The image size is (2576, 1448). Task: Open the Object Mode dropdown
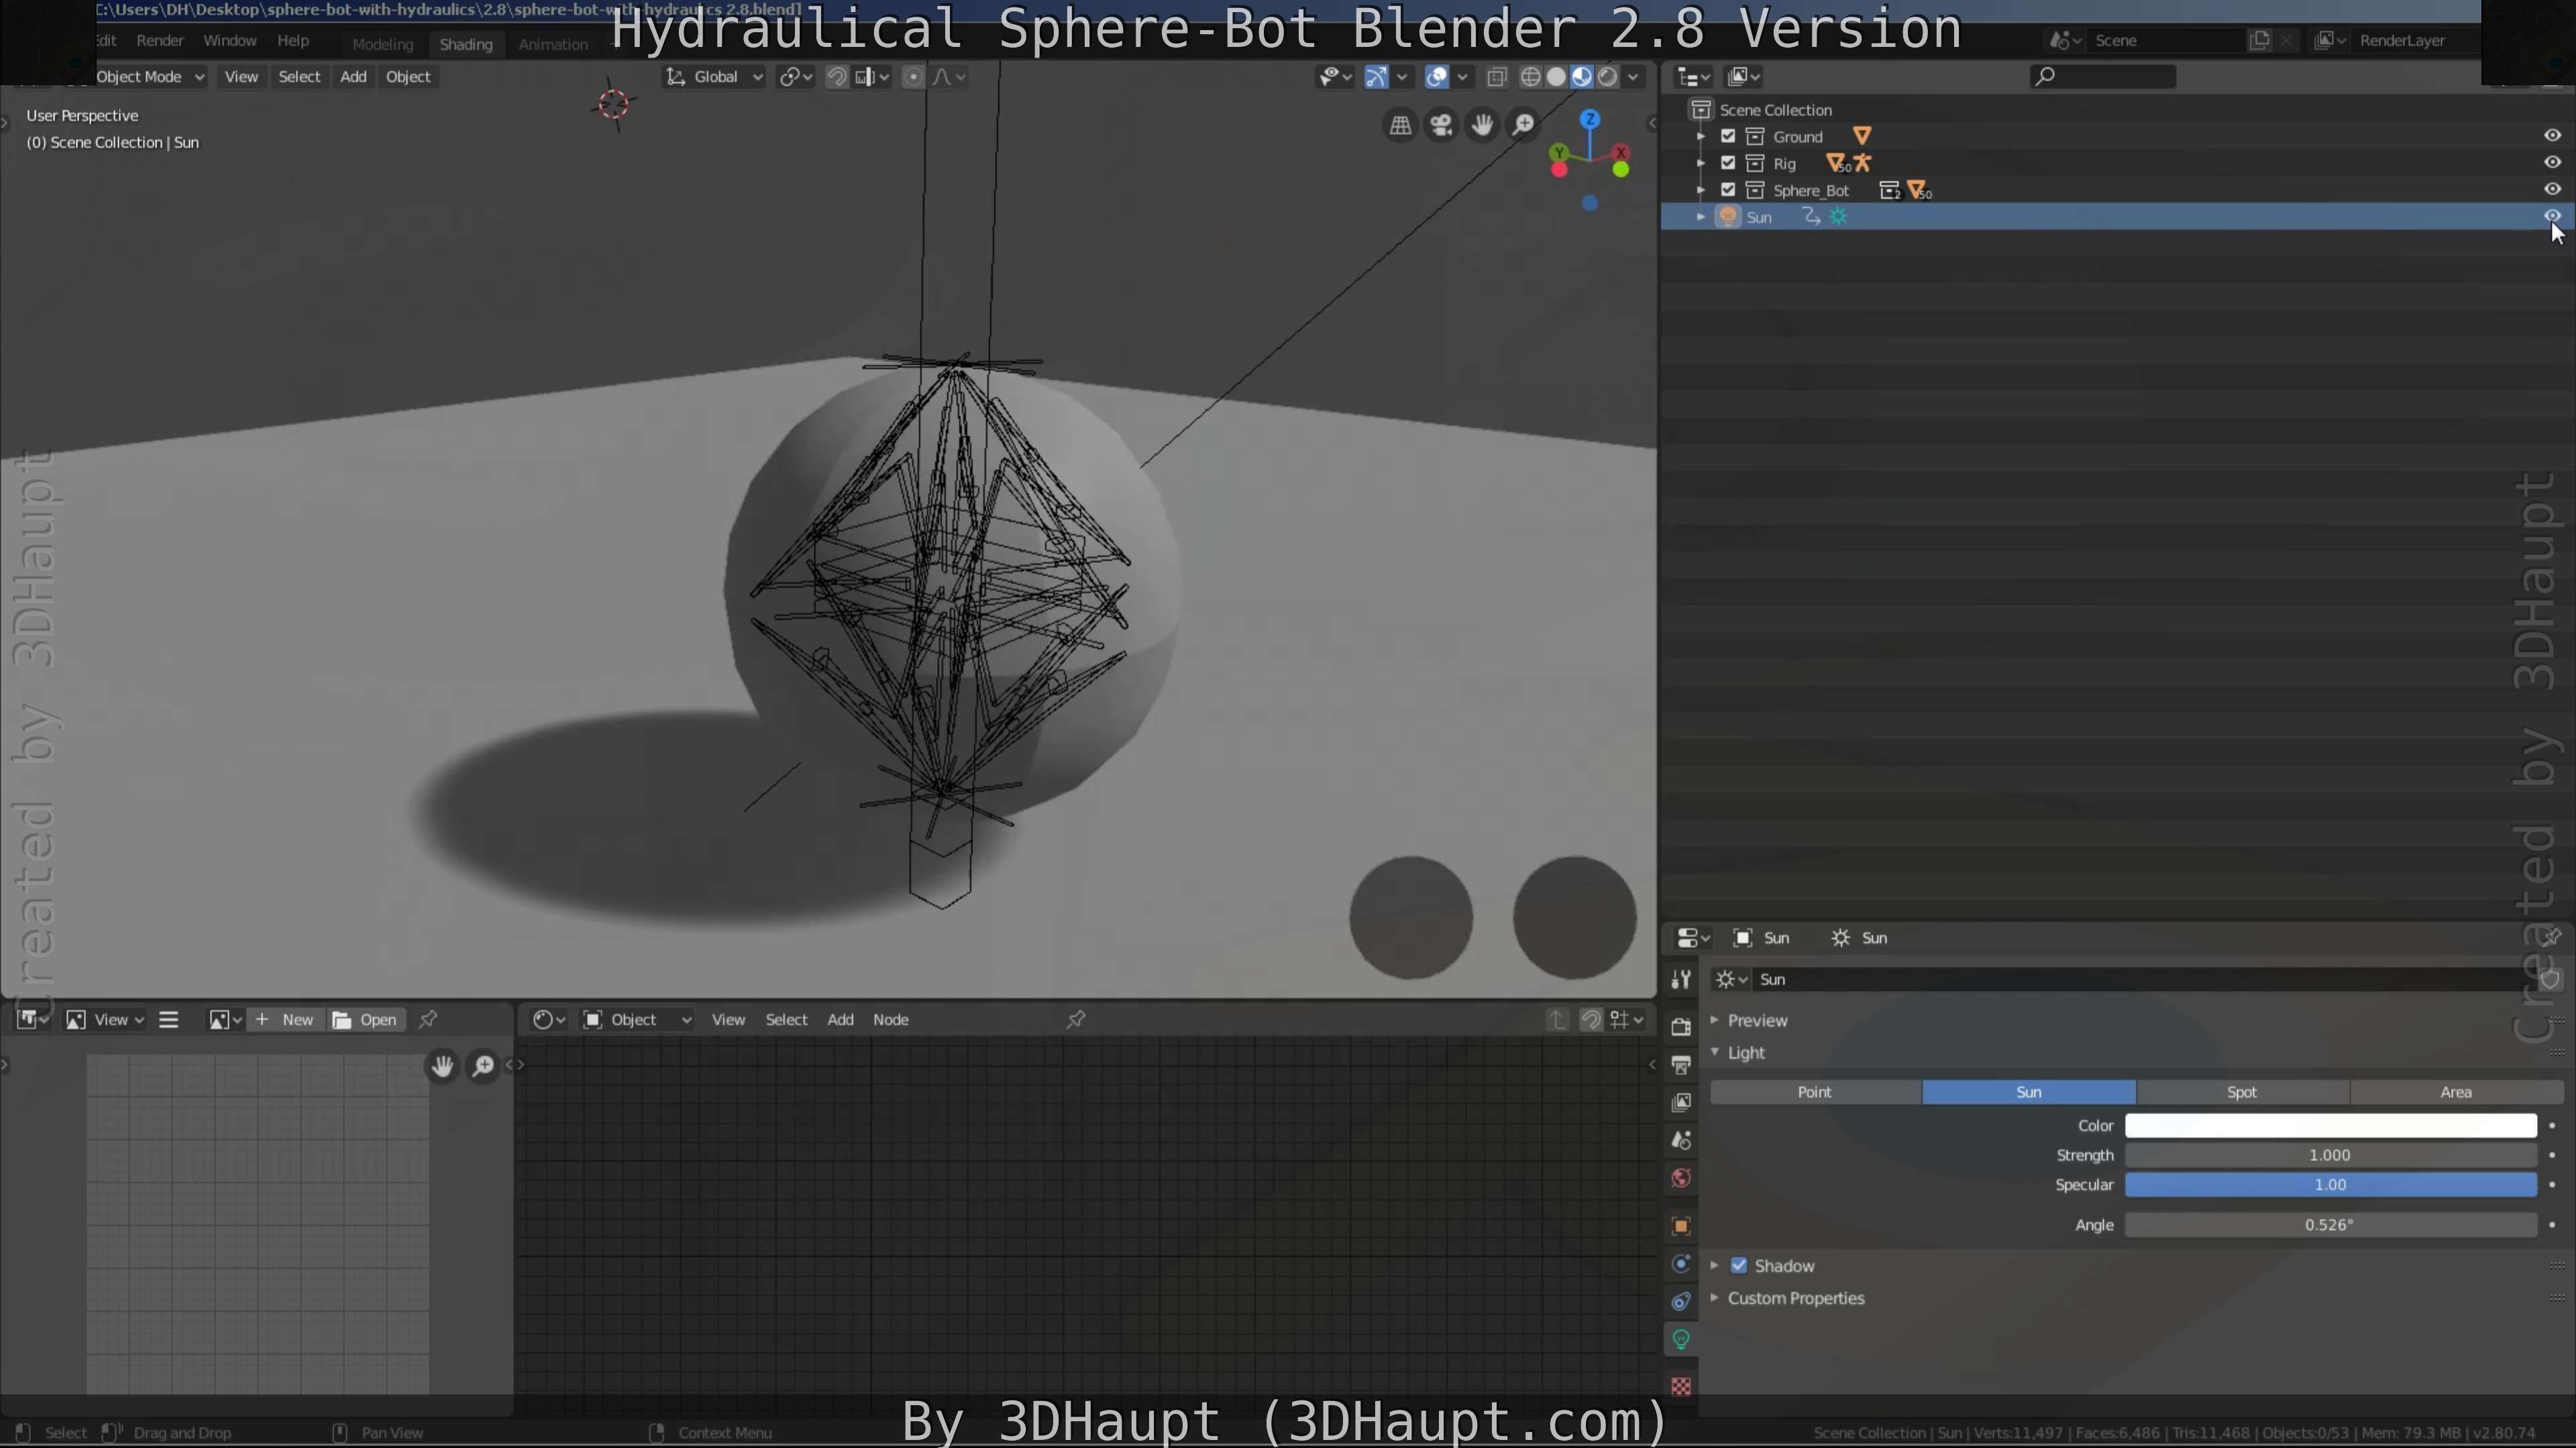point(150,77)
